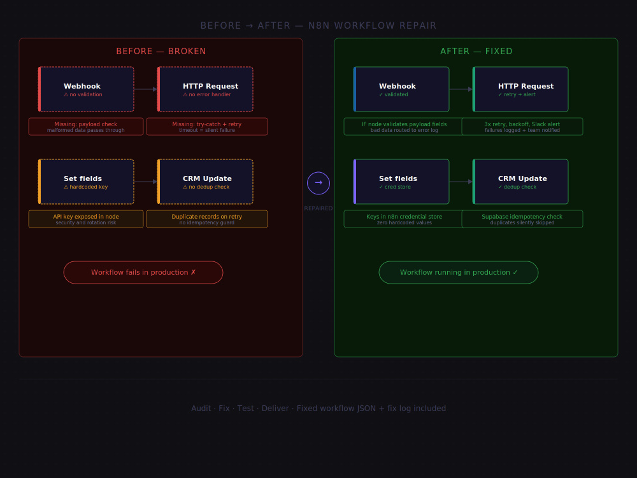637x478 pixels.
Task: Click the 'REPAIRED' label under the arrow
Action: tap(318, 208)
